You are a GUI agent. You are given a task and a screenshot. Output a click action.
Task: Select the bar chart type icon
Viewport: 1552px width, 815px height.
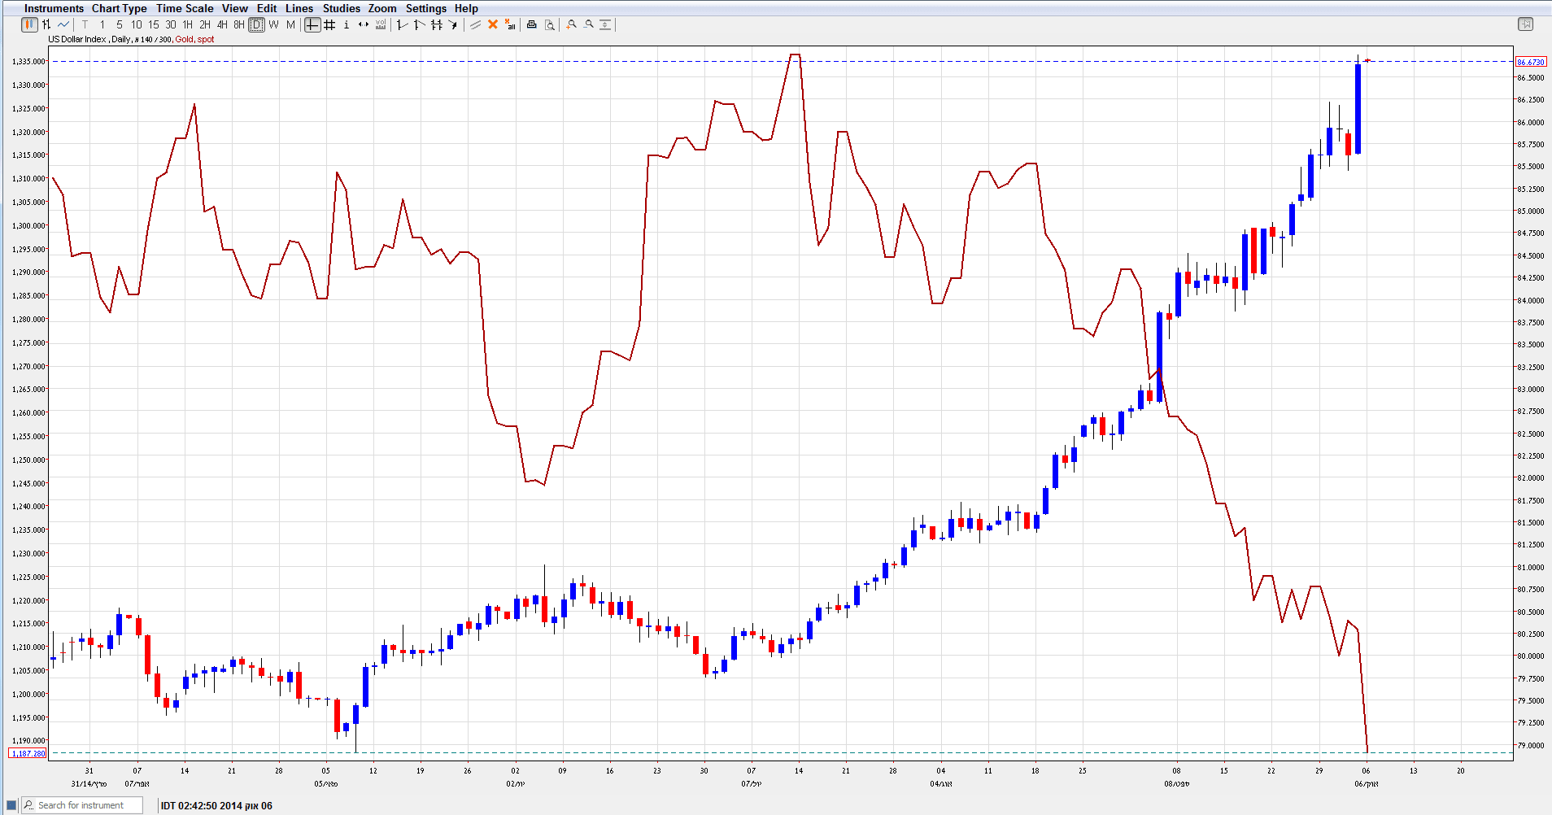click(46, 24)
